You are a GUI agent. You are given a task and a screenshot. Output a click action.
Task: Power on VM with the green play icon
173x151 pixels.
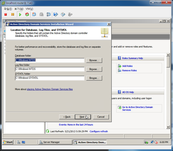20,15
